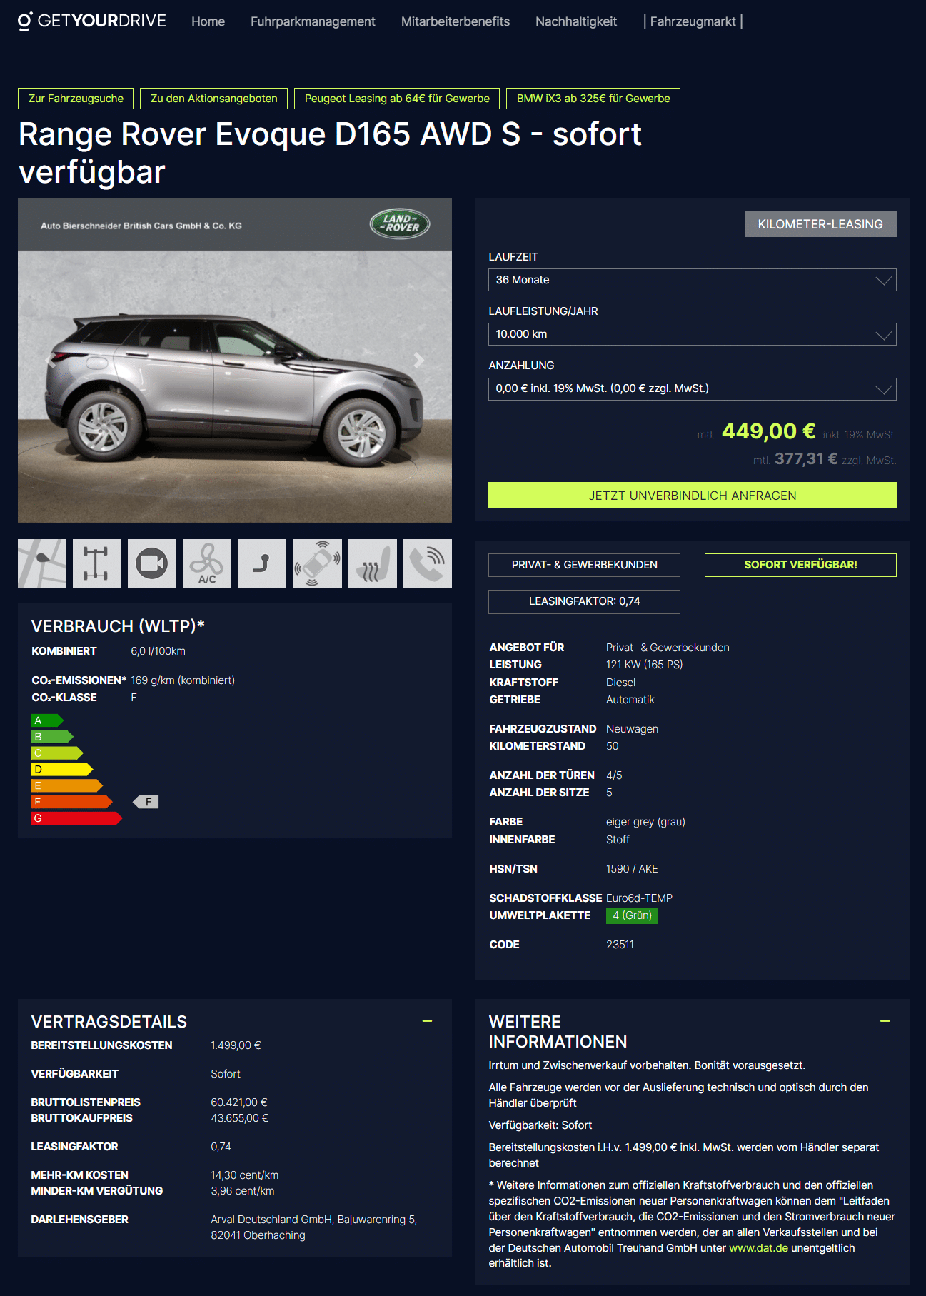Screen dimensions: 926x1296
Task: Click Mehr-km Kosten 14,30 cent/km
Action: point(245,1175)
